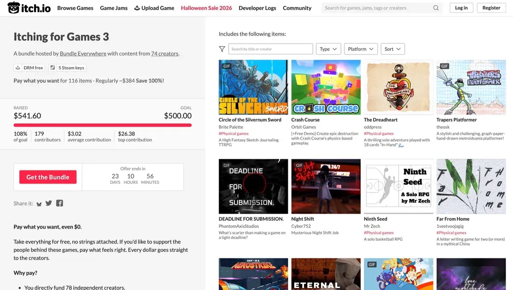513x290 pixels.
Task: Open the Bundle Everywhere host link
Action: [x=83, y=54]
